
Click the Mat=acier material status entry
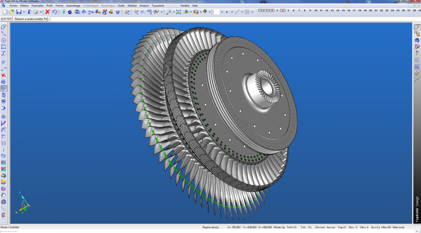click(x=399, y=228)
